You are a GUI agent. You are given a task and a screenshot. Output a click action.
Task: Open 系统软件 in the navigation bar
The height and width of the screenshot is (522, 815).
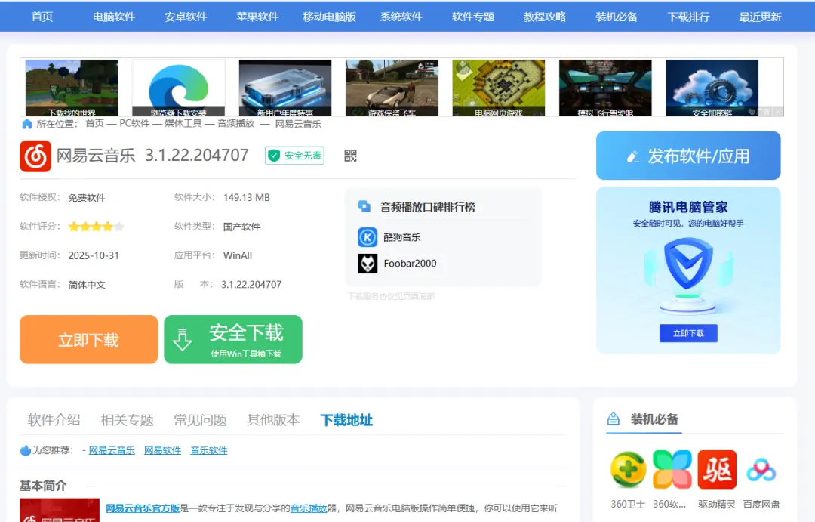(401, 17)
